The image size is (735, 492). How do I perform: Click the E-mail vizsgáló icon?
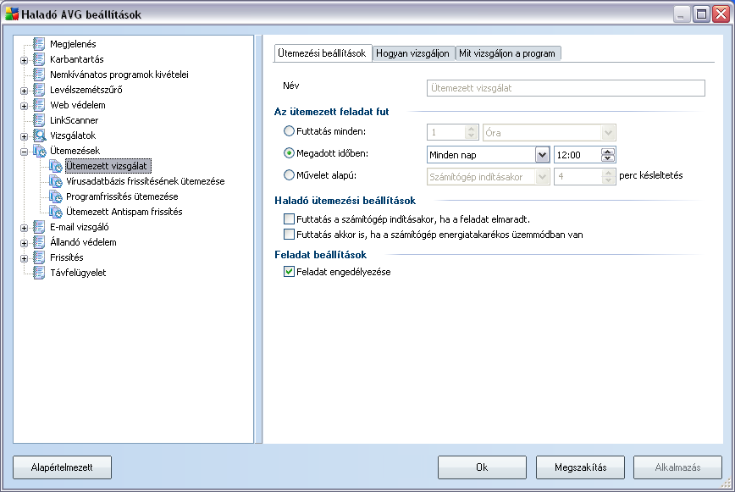39,227
